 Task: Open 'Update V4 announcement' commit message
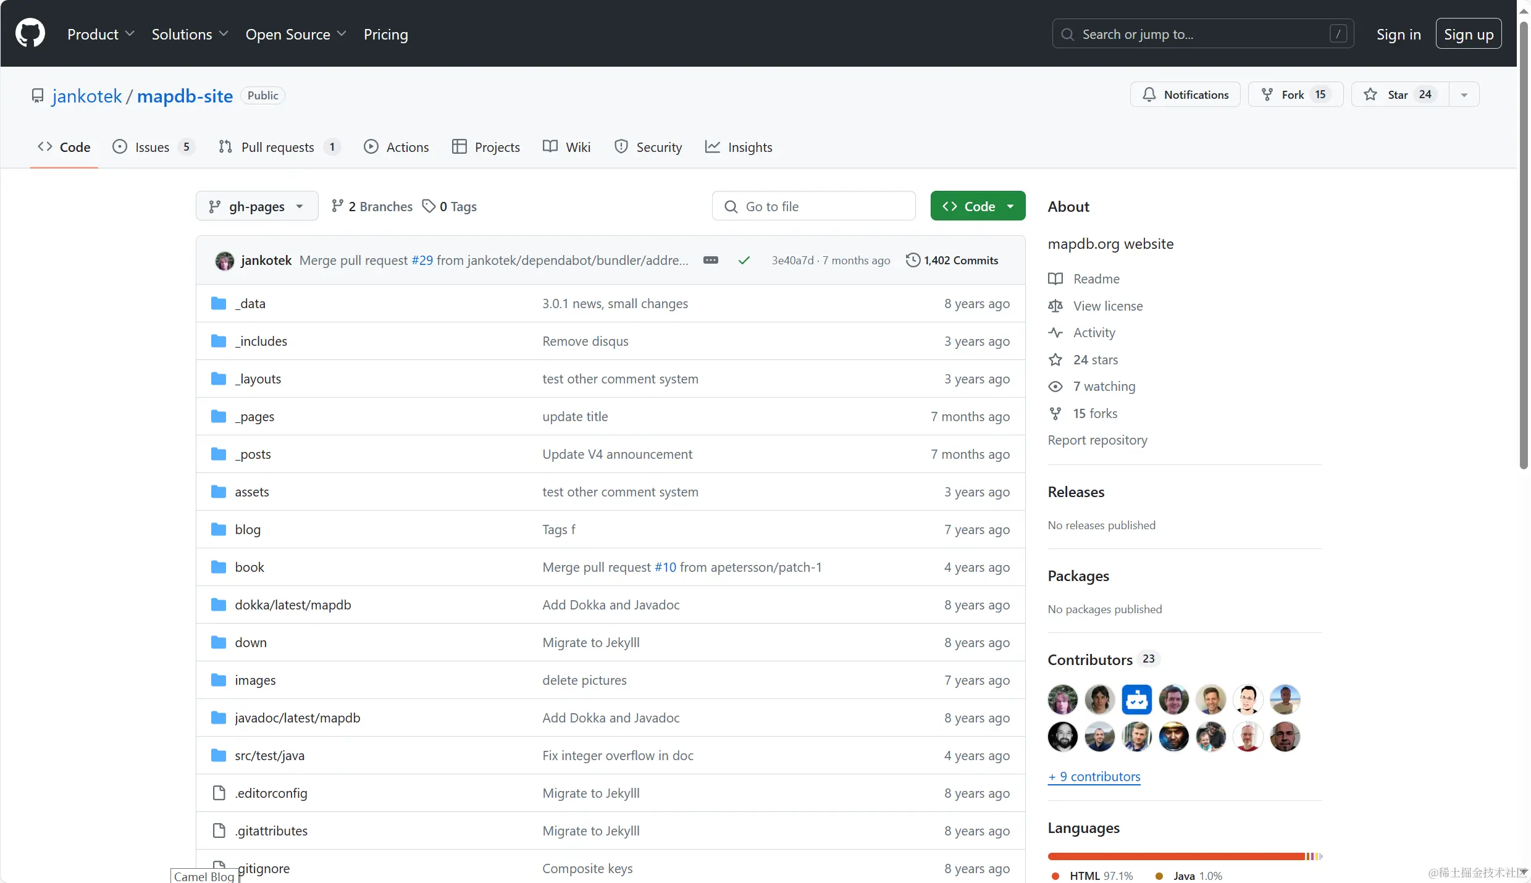617,454
